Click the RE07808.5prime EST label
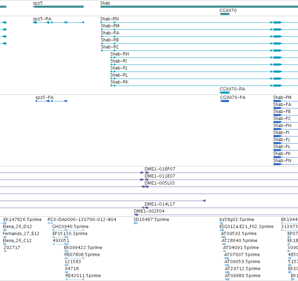 [x=82, y=255]
